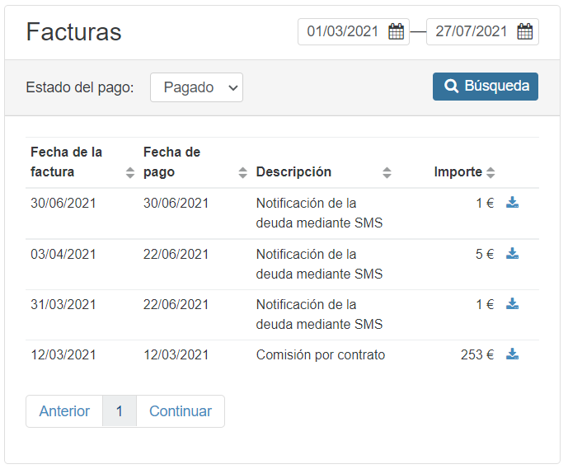Click the Comisión por contrato description
The width and height of the screenshot is (568, 469).
pyautogui.click(x=321, y=355)
